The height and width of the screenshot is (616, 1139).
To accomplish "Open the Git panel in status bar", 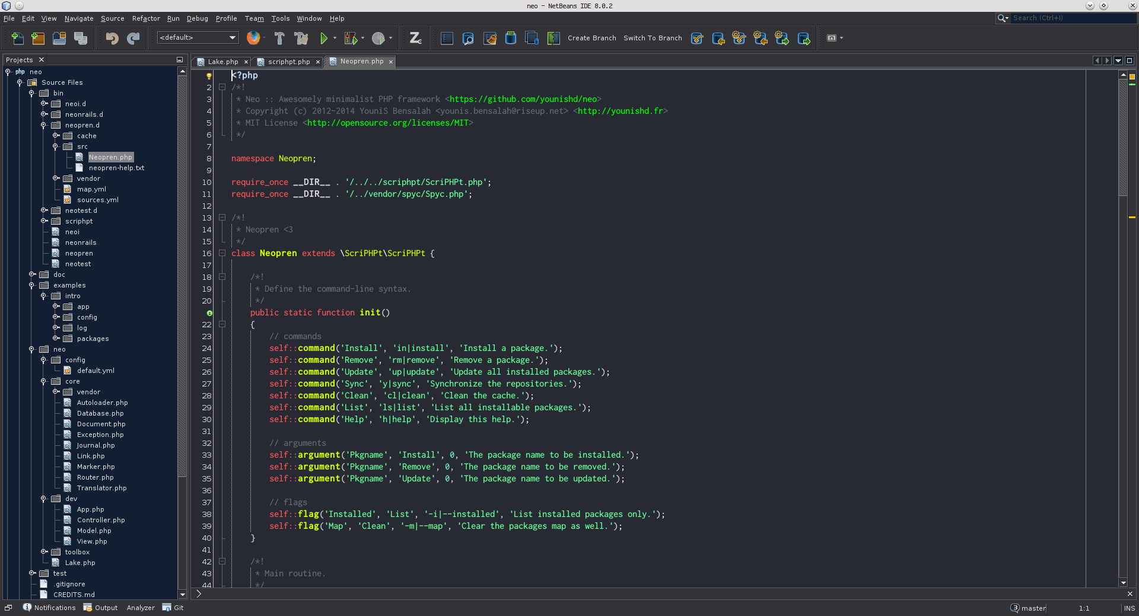I will point(173,608).
